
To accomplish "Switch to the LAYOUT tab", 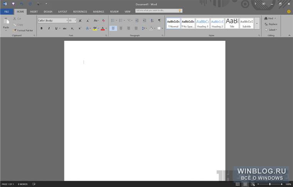I will point(62,12).
